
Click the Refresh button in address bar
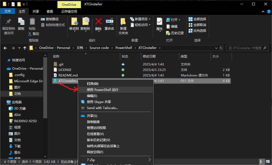pos(221,48)
